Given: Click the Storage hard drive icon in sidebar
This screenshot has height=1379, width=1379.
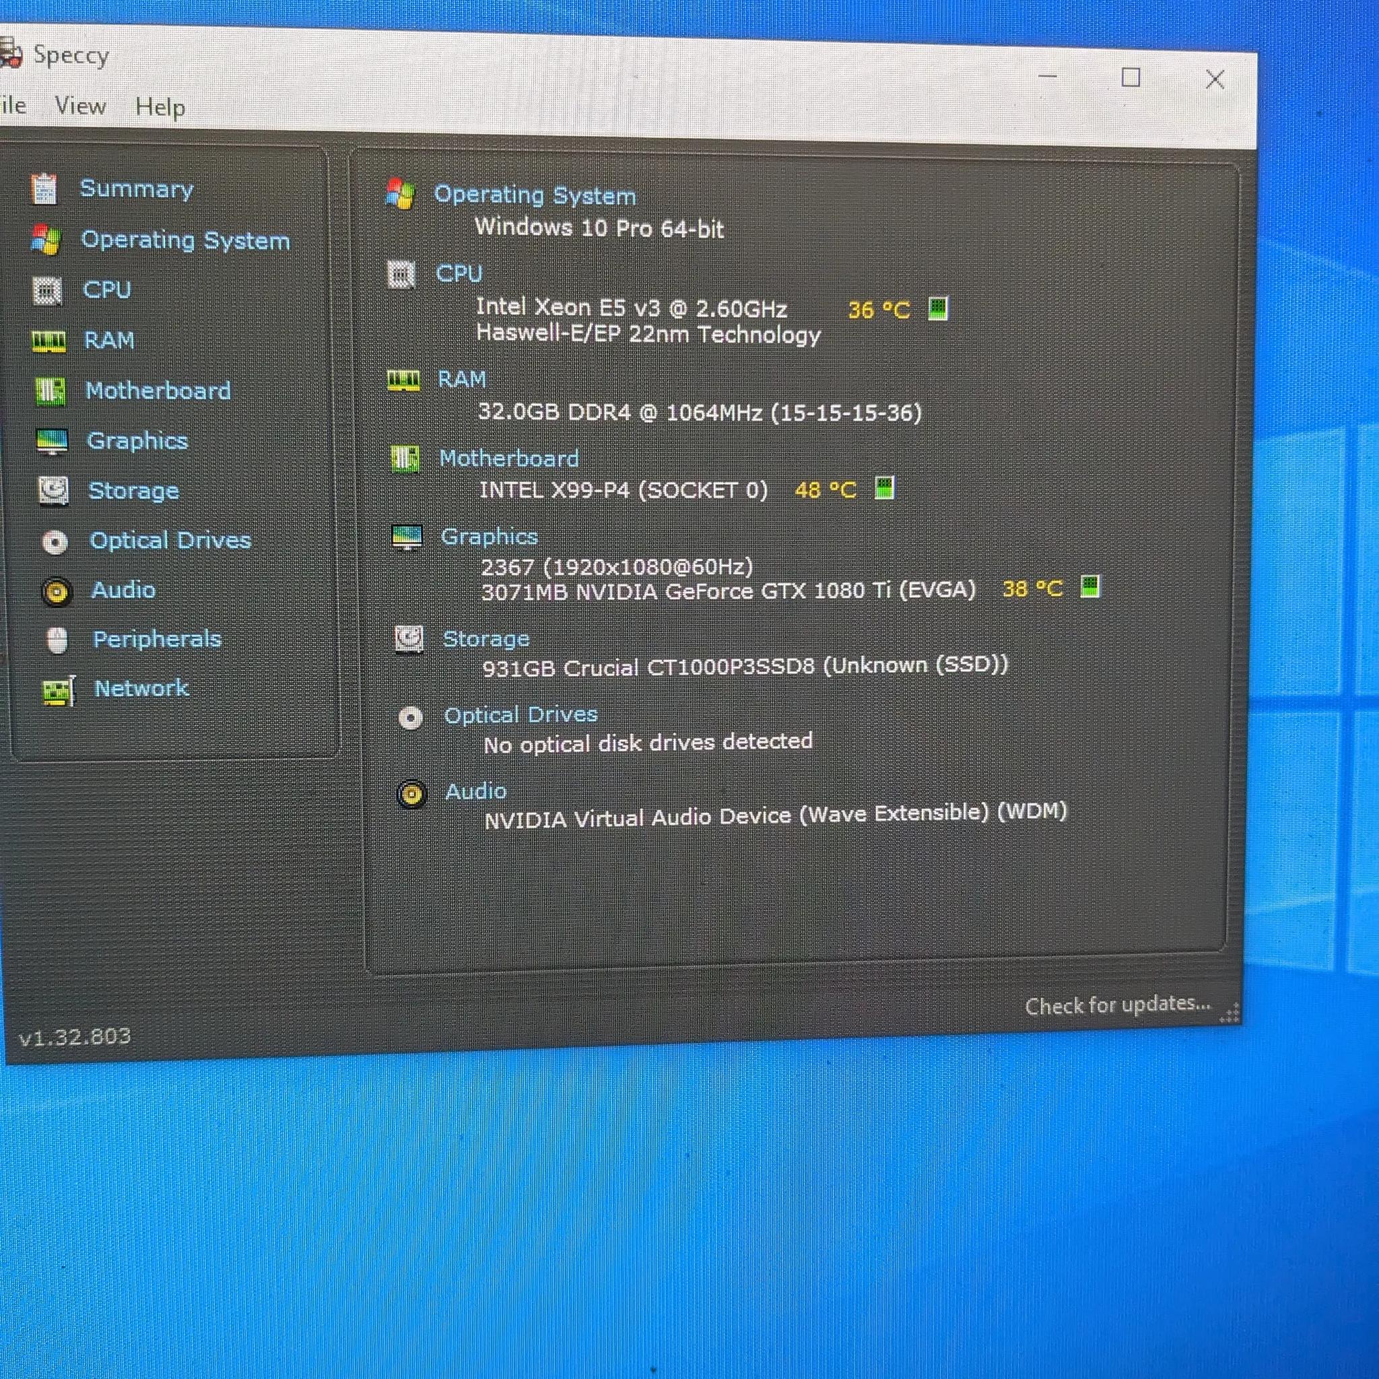Looking at the screenshot, I should (x=54, y=491).
